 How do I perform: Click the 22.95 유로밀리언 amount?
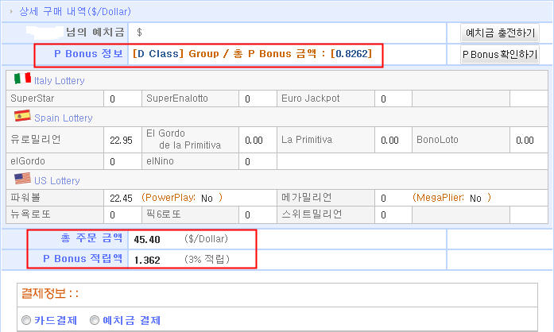pyautogui.click(x=121, y=141)
